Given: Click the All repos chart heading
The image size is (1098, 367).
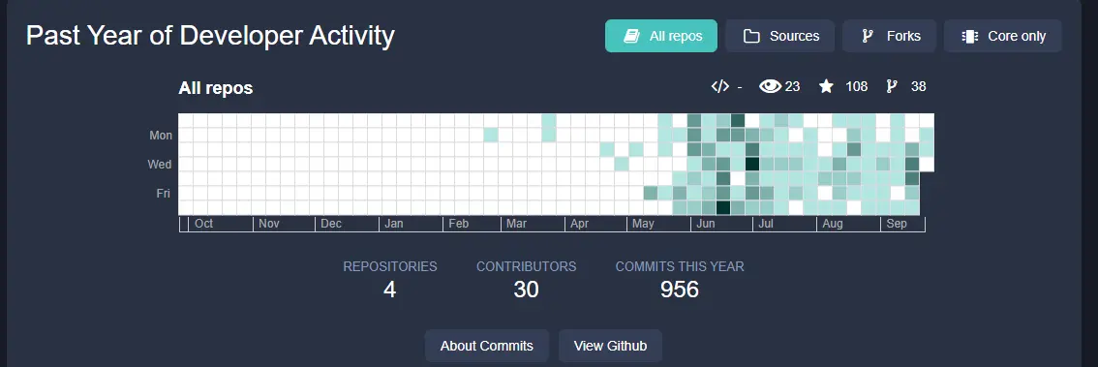Looking at the screenshot, I should (x=216, y=87).
